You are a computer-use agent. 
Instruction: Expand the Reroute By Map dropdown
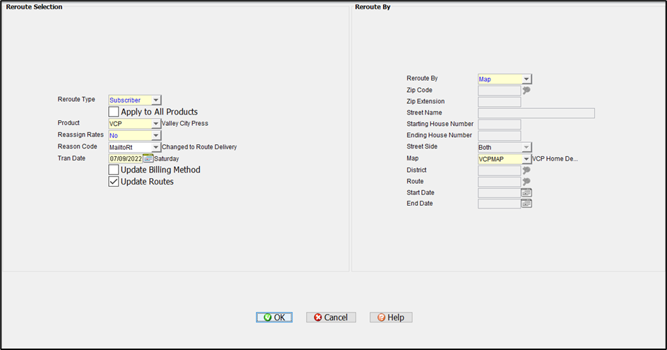[x=526, y=79]
